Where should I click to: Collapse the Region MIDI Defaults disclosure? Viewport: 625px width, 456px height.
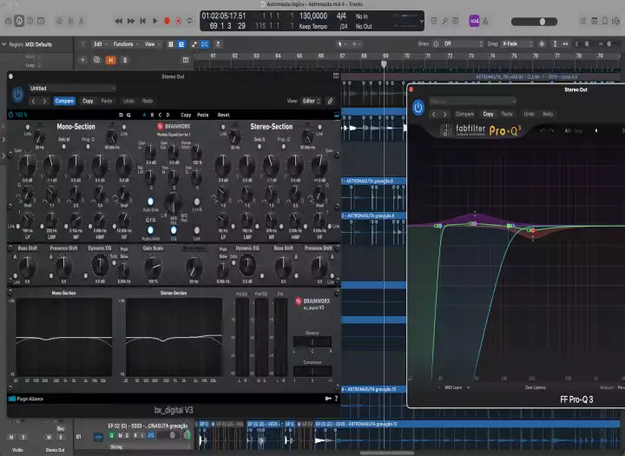4,44
